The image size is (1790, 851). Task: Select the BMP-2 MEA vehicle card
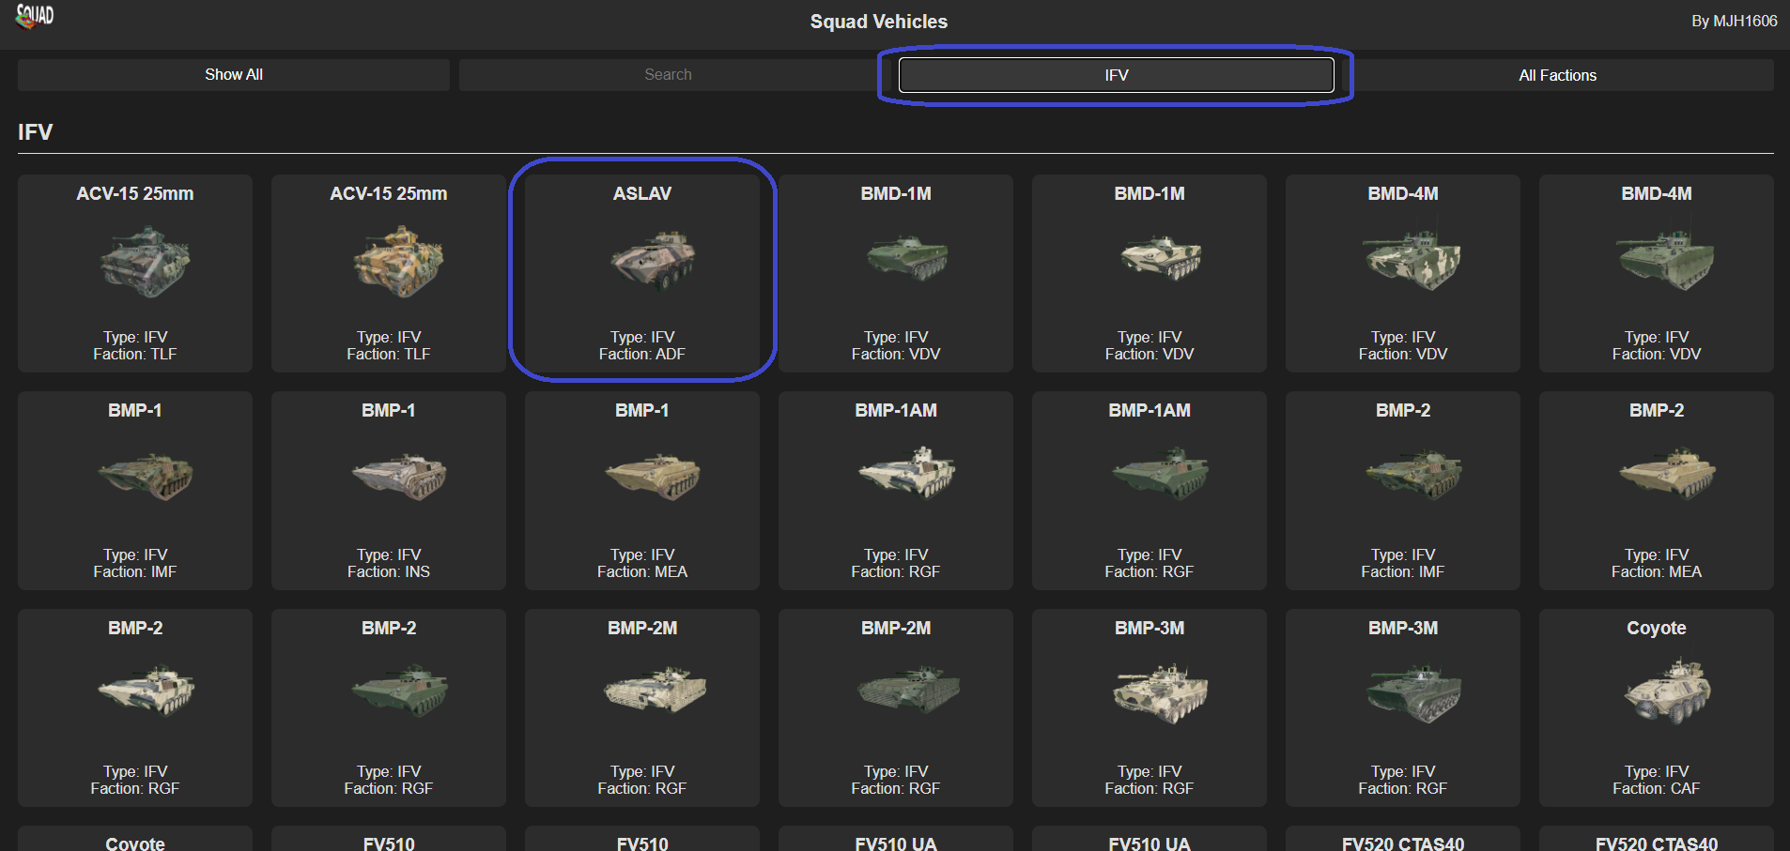1656,490
